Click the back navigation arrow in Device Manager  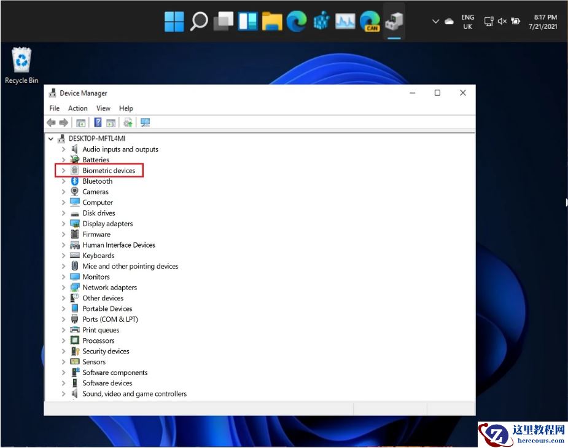click(52, 122)
